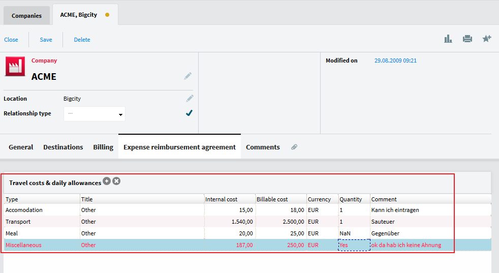This screenshot has height=273, width=499.
Task: Click the printer icon
Action: tap(467, 39)
